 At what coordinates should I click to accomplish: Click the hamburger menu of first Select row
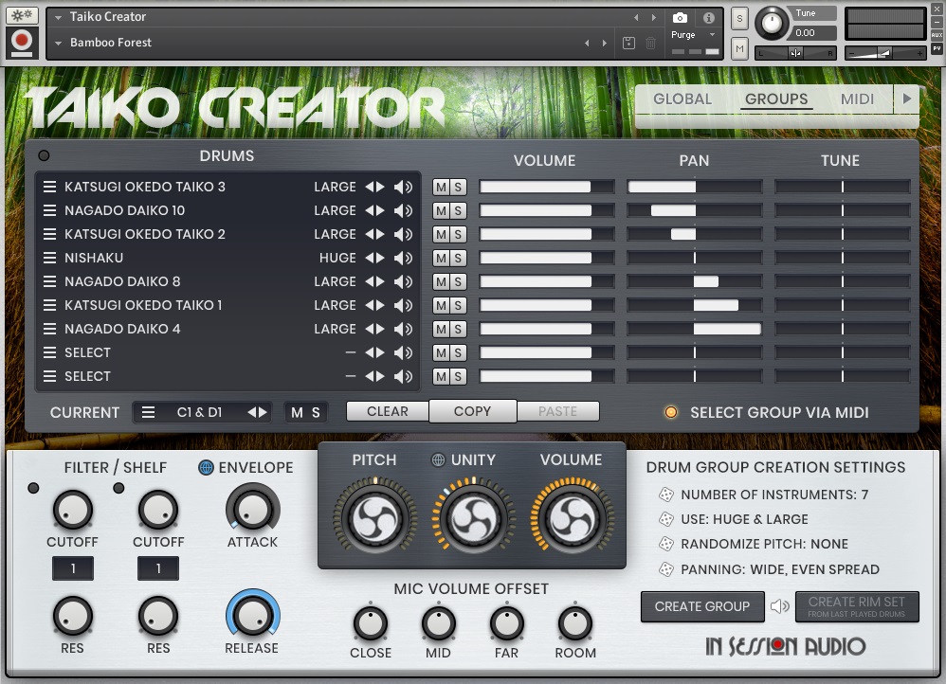tap(49, 352)
